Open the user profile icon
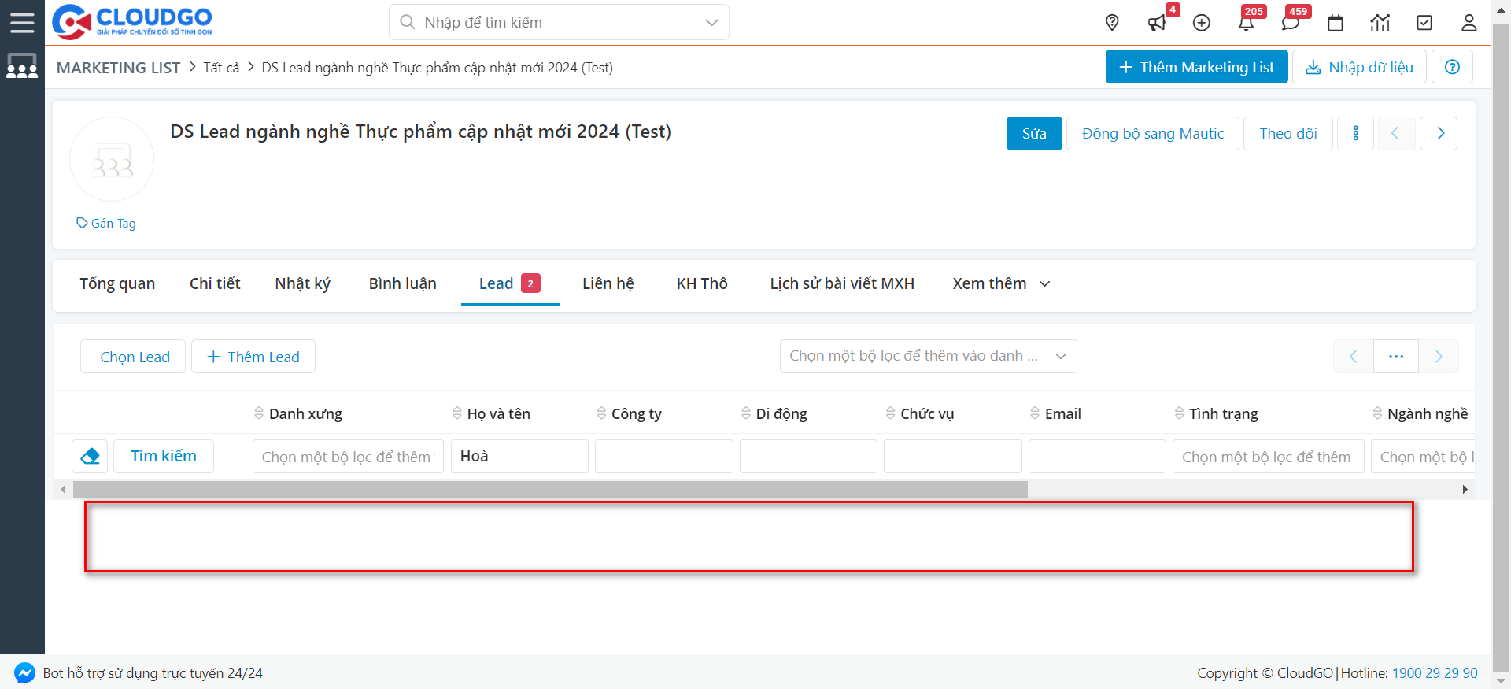Screen dimensions: 1511x689 pos(1469,23)
